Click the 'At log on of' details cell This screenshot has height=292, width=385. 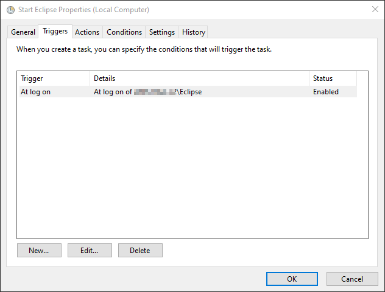click(199, 92)
